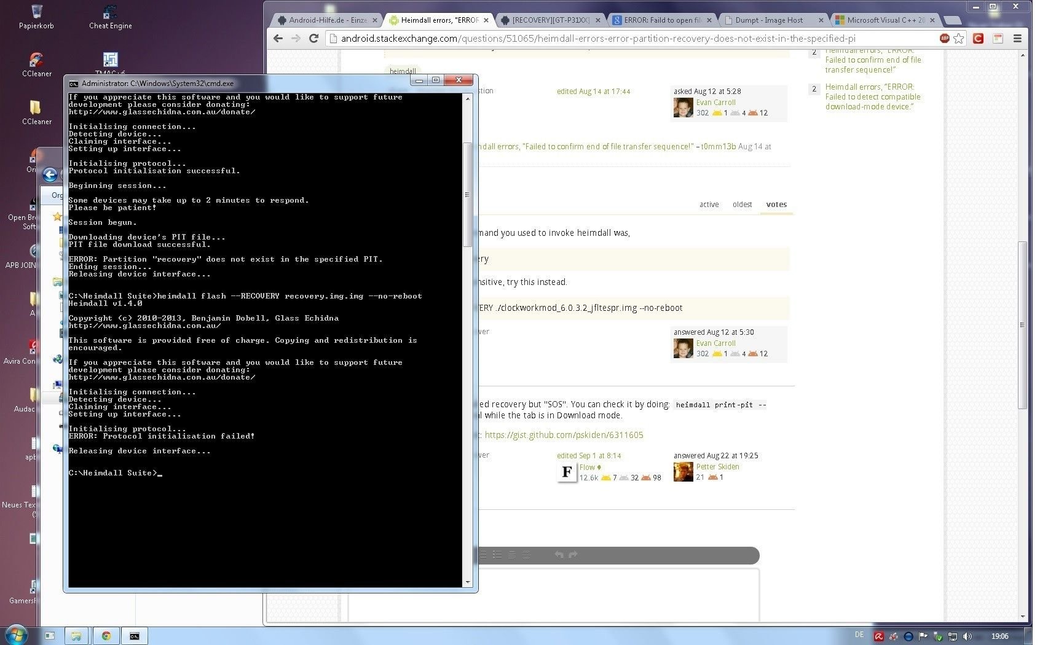Click 'ERROR: Protocol initialisation failed!' line in cmd
This screenshot has width=1040, height=645.
click(x=162, y=436)
